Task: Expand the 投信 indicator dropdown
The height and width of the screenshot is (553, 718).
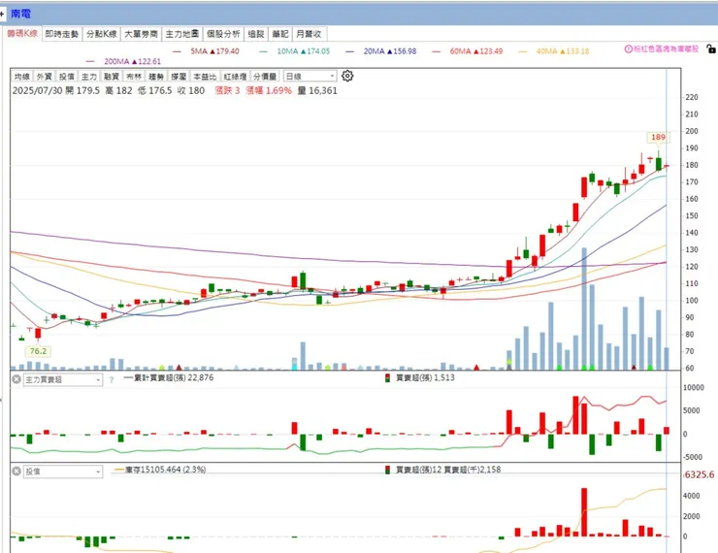Action: (x=63, y=472)
